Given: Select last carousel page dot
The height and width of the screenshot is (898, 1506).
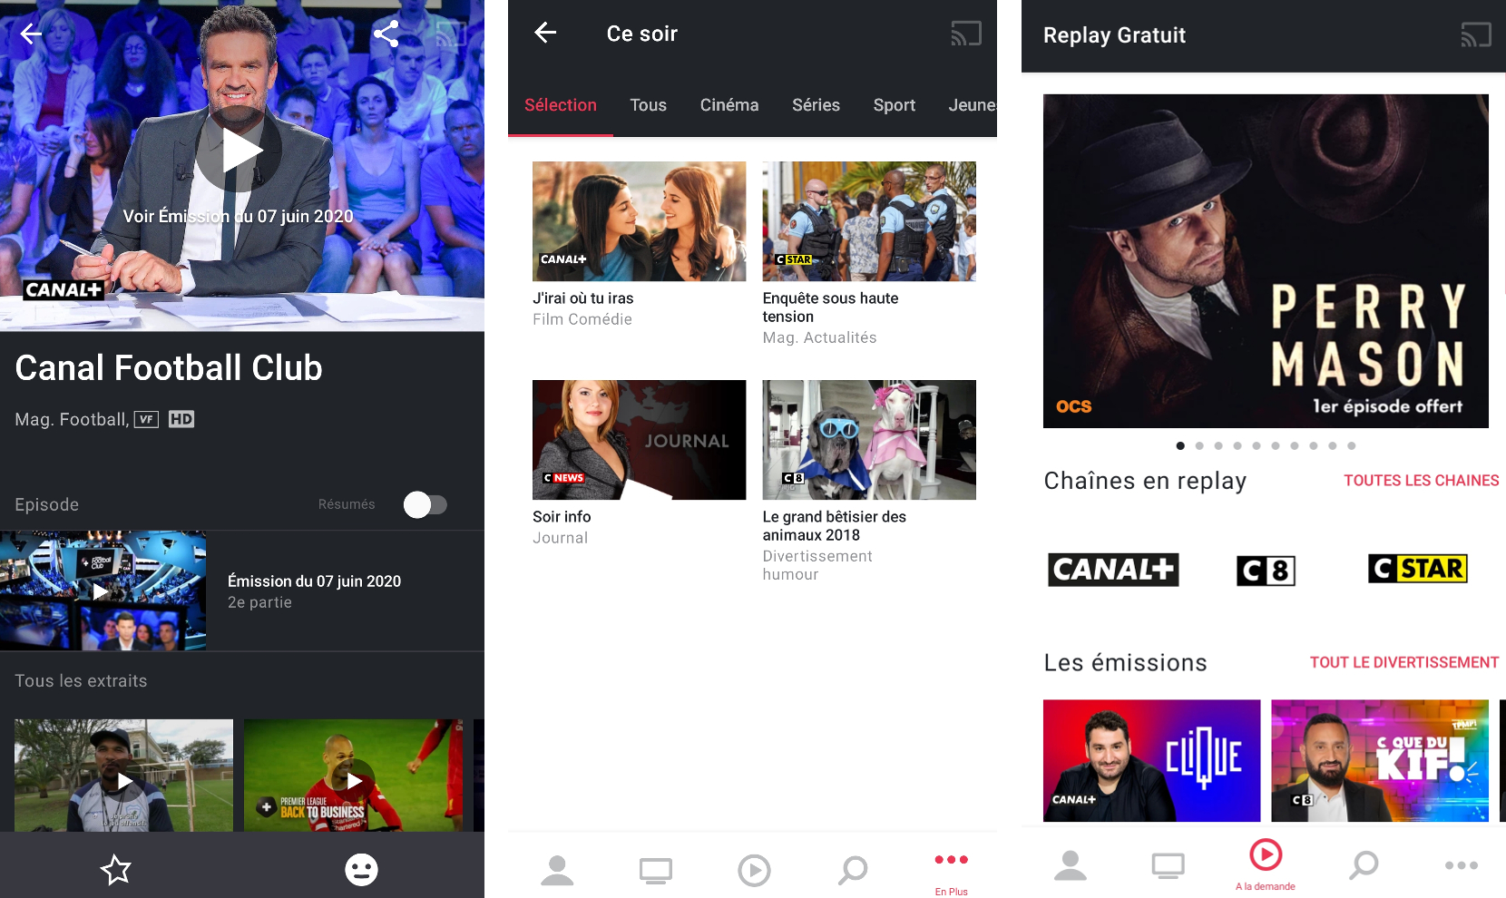Looking at the screenshot, I should 1352,445.
